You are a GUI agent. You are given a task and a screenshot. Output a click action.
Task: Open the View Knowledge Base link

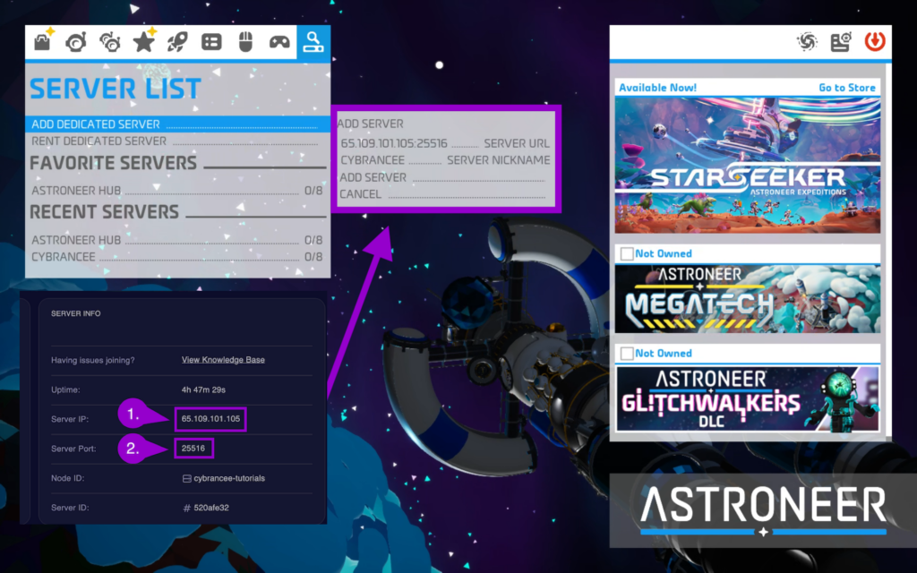223,360
